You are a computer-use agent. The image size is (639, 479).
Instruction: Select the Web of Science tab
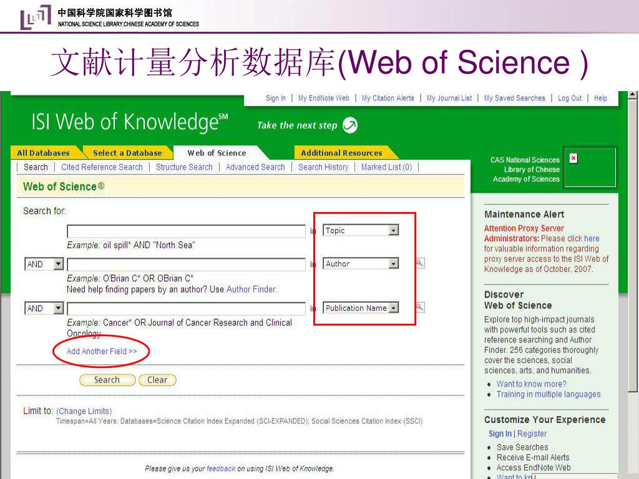[217, 153]
